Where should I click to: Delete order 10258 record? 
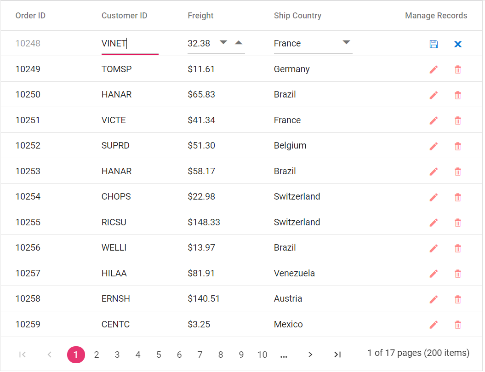point(458,299)
